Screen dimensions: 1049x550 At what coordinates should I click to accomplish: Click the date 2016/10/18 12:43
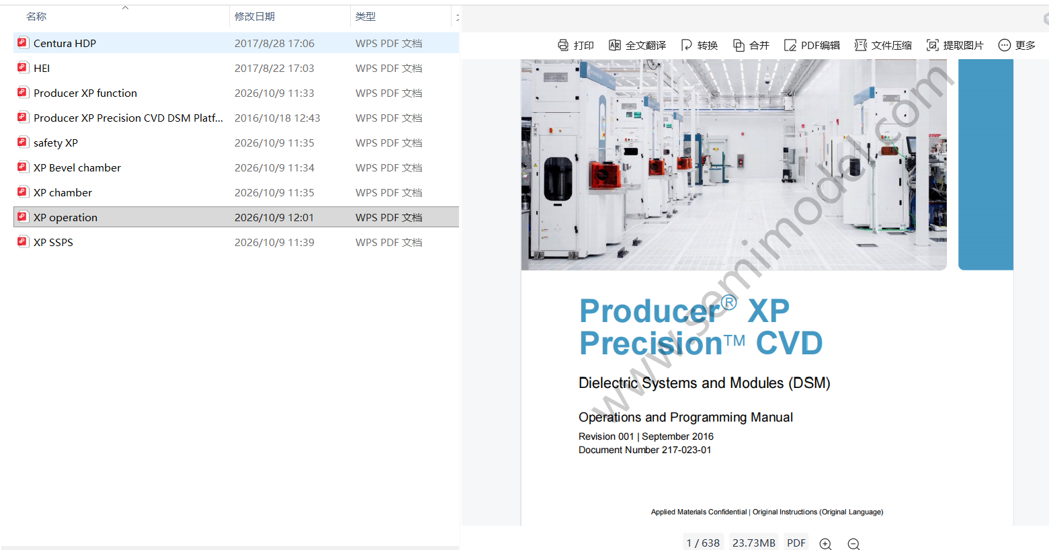278,118
